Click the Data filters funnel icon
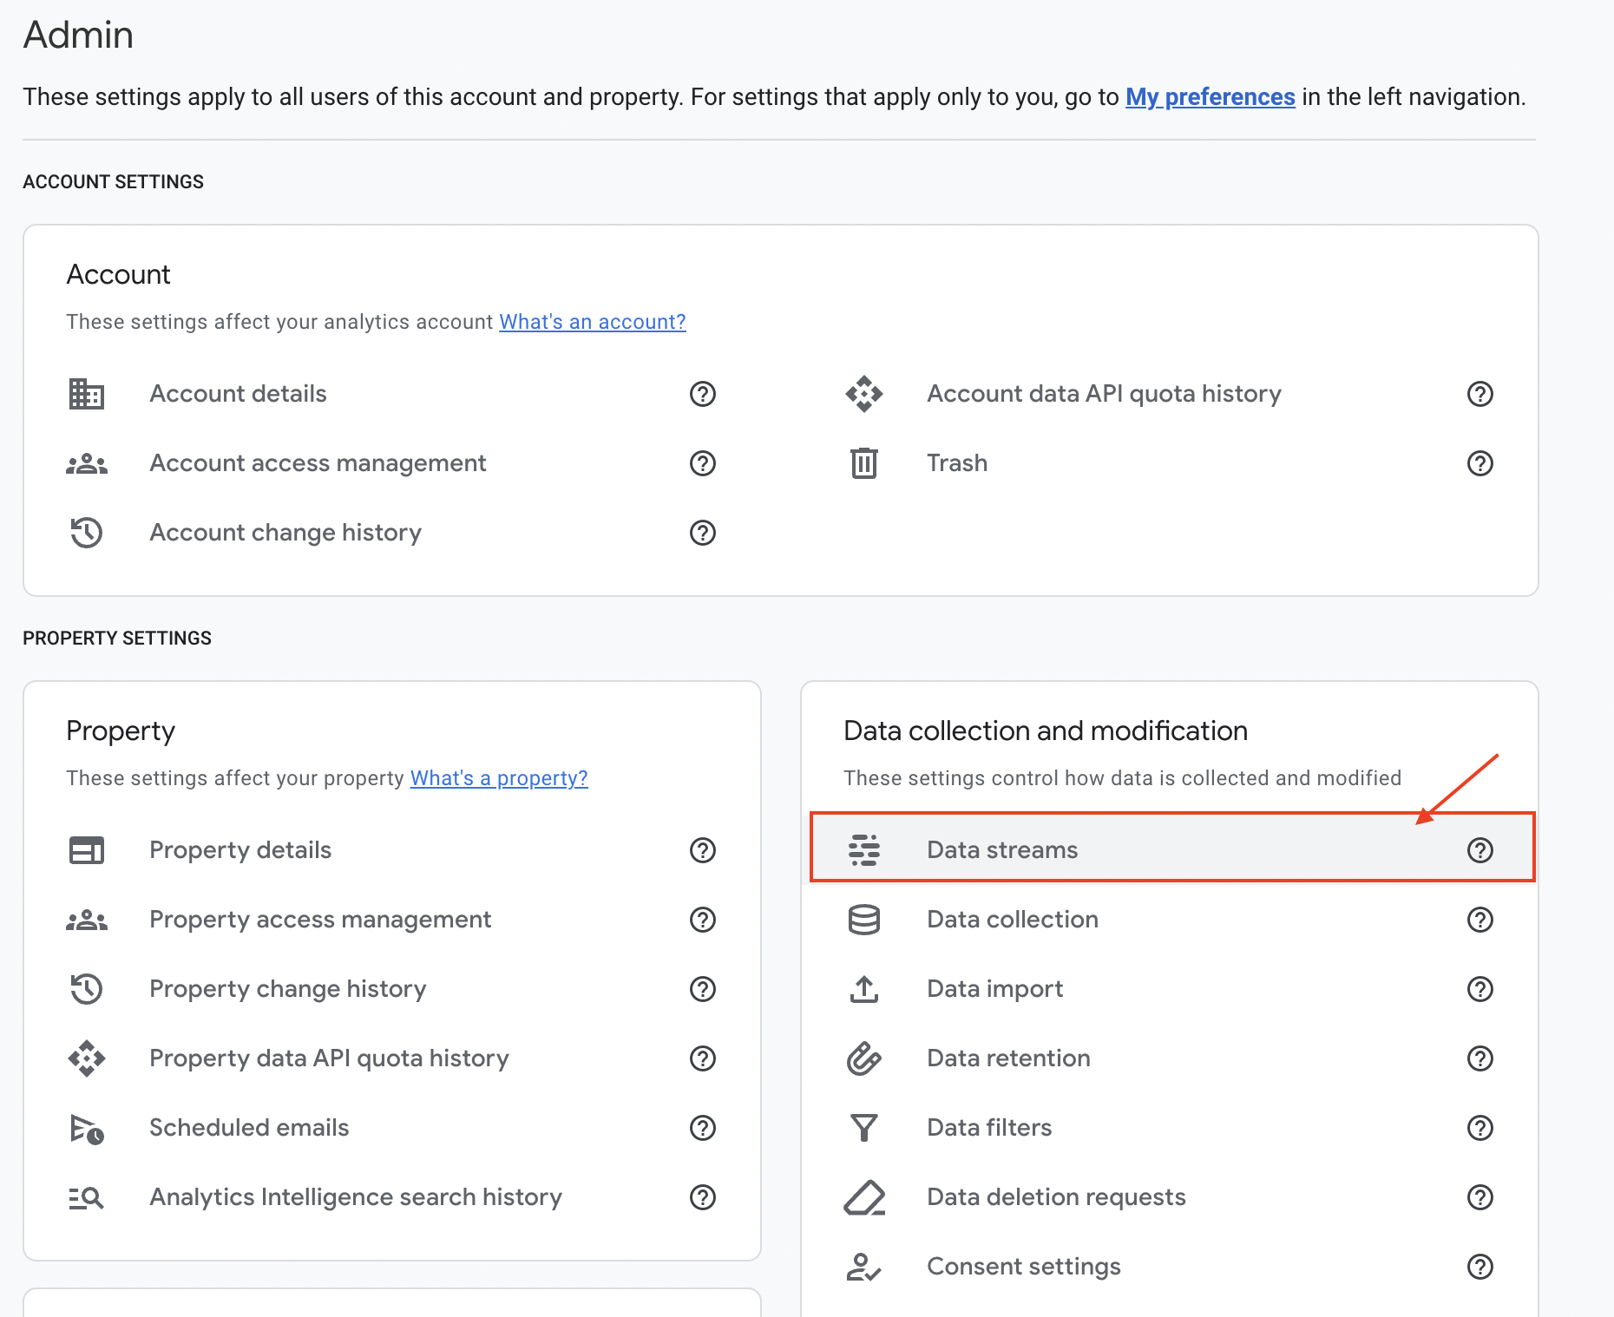Screen dimensions: 1614x1317 (863, 1128)
